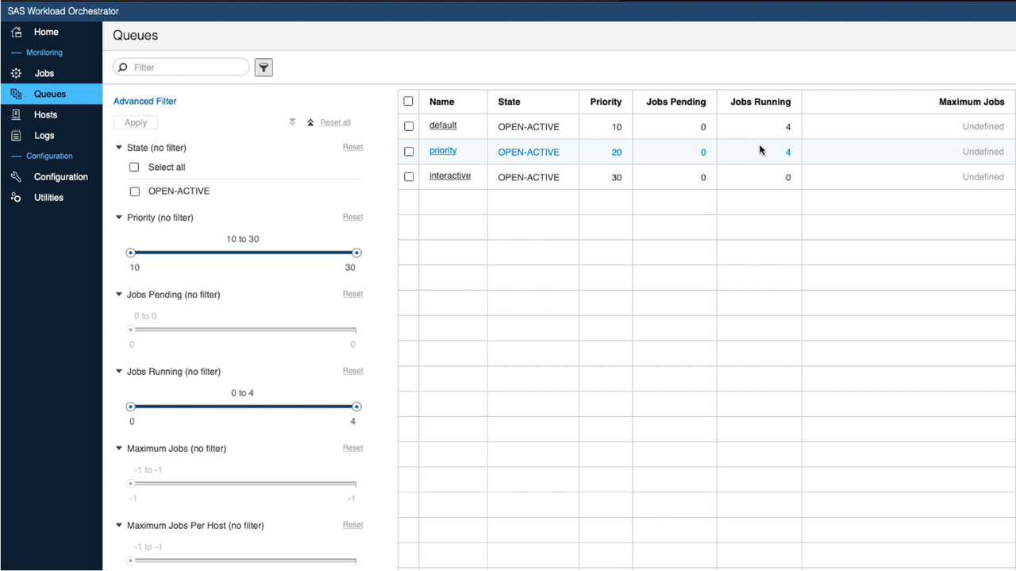The image size is (1016, 571).
Task: Click the Jobs Running slider minimum handle at 0
Action: click(x=131, y=407)
